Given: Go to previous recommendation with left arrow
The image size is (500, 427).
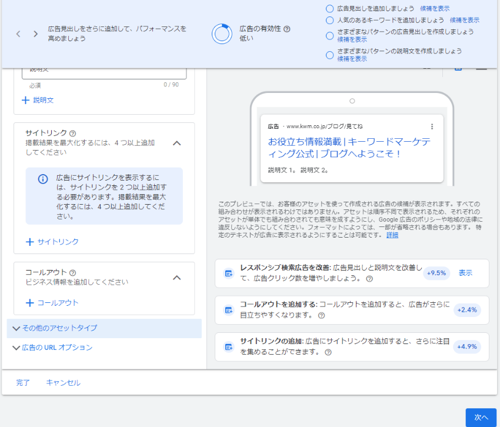Looking at the screenshot, I should (x=18, y=34).
